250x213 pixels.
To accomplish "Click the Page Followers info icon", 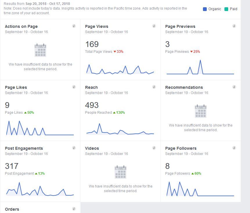I will click(x=234, y=147).
